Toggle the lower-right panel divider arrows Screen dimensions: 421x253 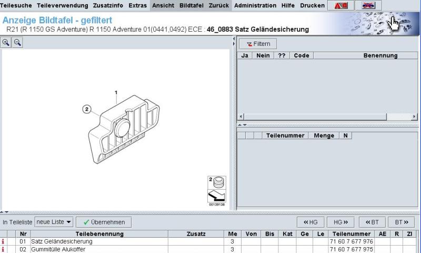(242, 125)
